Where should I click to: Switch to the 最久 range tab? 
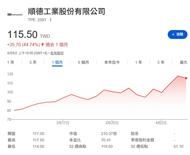point(184,62)
